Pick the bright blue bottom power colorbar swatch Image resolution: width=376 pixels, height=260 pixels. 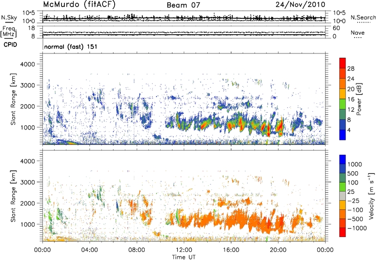tap(343, 135)
